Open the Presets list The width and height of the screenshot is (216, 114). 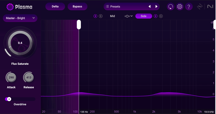tap(113, 6)
